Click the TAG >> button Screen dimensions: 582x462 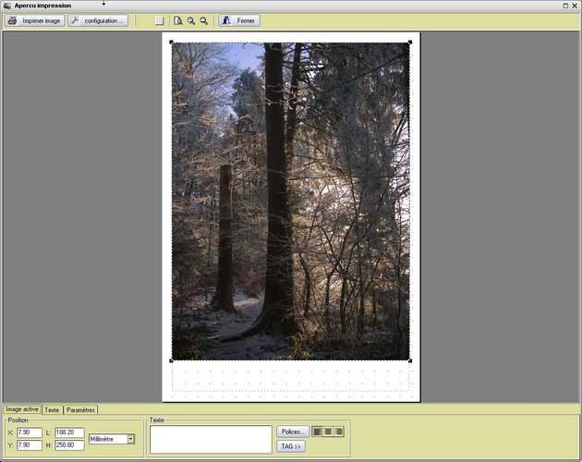(x=291, y=446)
